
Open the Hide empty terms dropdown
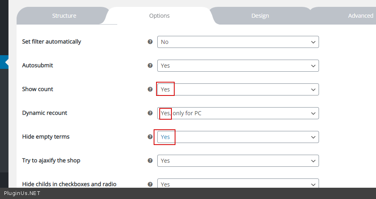[x=238, y=137]
